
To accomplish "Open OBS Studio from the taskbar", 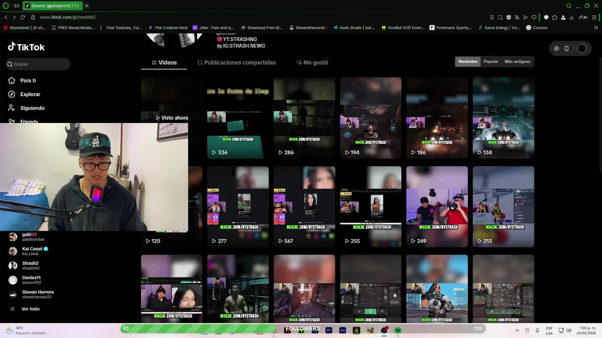I will pyautogui.click(x=384, y=330).
